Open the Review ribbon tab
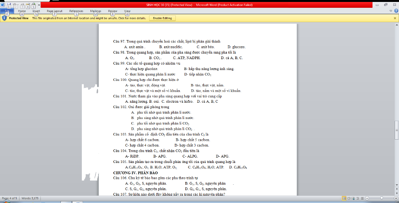399x203 pixels. (113, 11)
